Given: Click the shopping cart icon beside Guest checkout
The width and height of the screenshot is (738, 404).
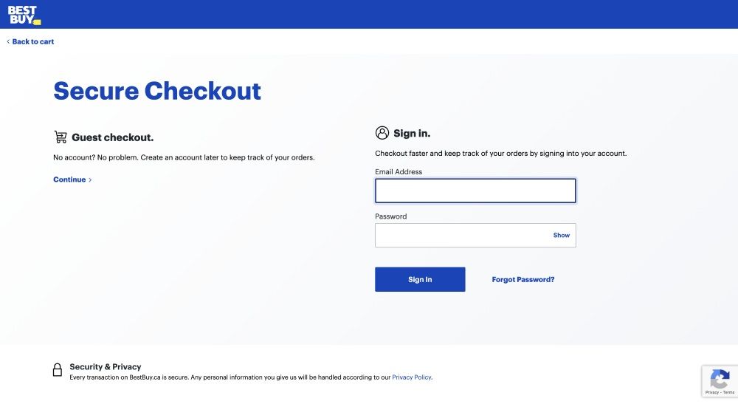Looking at the screenshot, I should [x=61, y=137].
